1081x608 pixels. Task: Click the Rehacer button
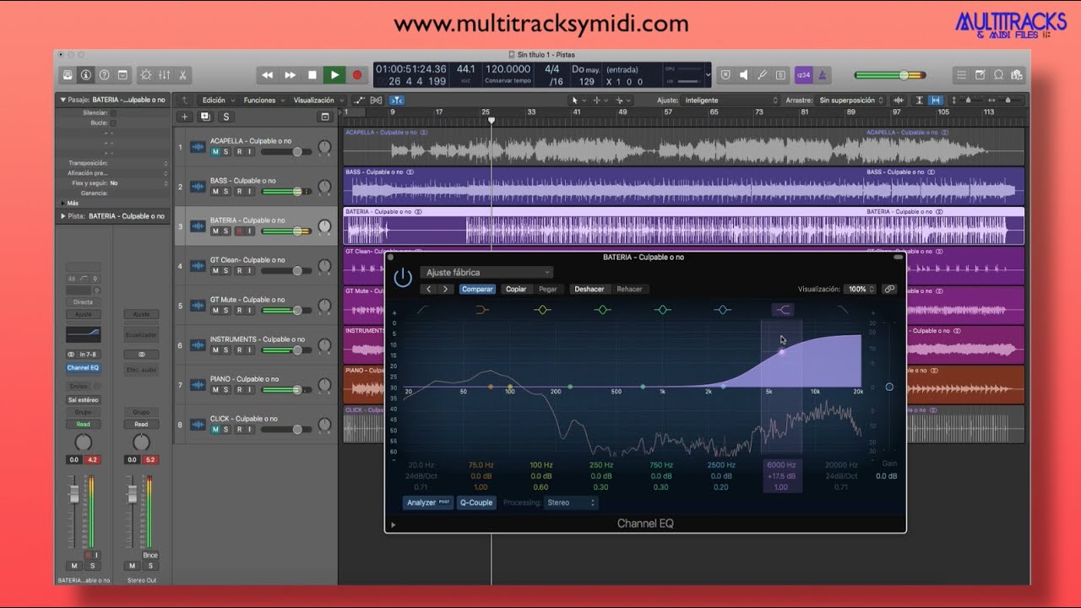(x=629, y=289)
